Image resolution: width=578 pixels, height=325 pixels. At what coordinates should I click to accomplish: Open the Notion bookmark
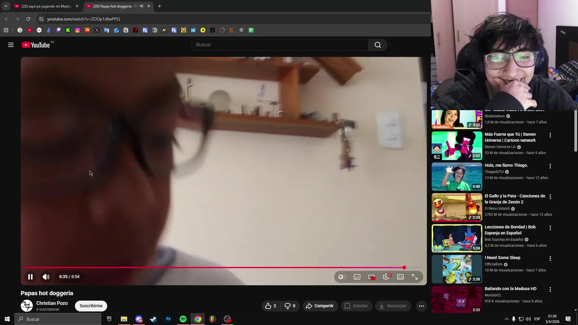(154, 30)
